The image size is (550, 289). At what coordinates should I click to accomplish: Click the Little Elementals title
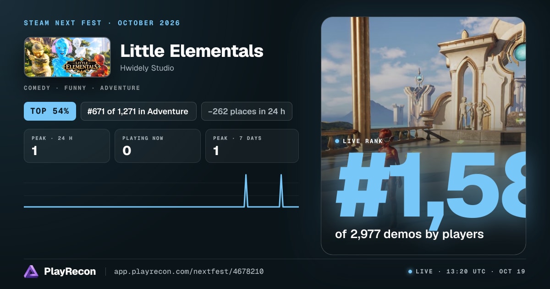(x=192, y=51)
